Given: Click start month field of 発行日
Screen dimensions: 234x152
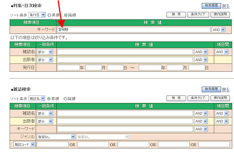Looking at the screenshot, I should pos(93,68).
